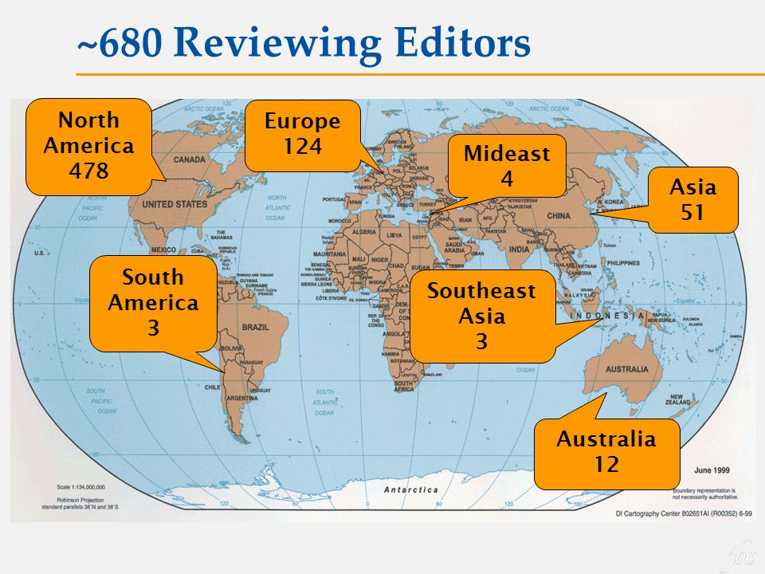
Task: Click the ARGENTINA country label
Action: [242, 399]
